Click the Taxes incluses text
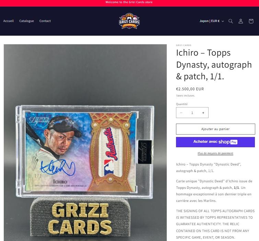This screenshot has height=241, width=259. point(186,95)
